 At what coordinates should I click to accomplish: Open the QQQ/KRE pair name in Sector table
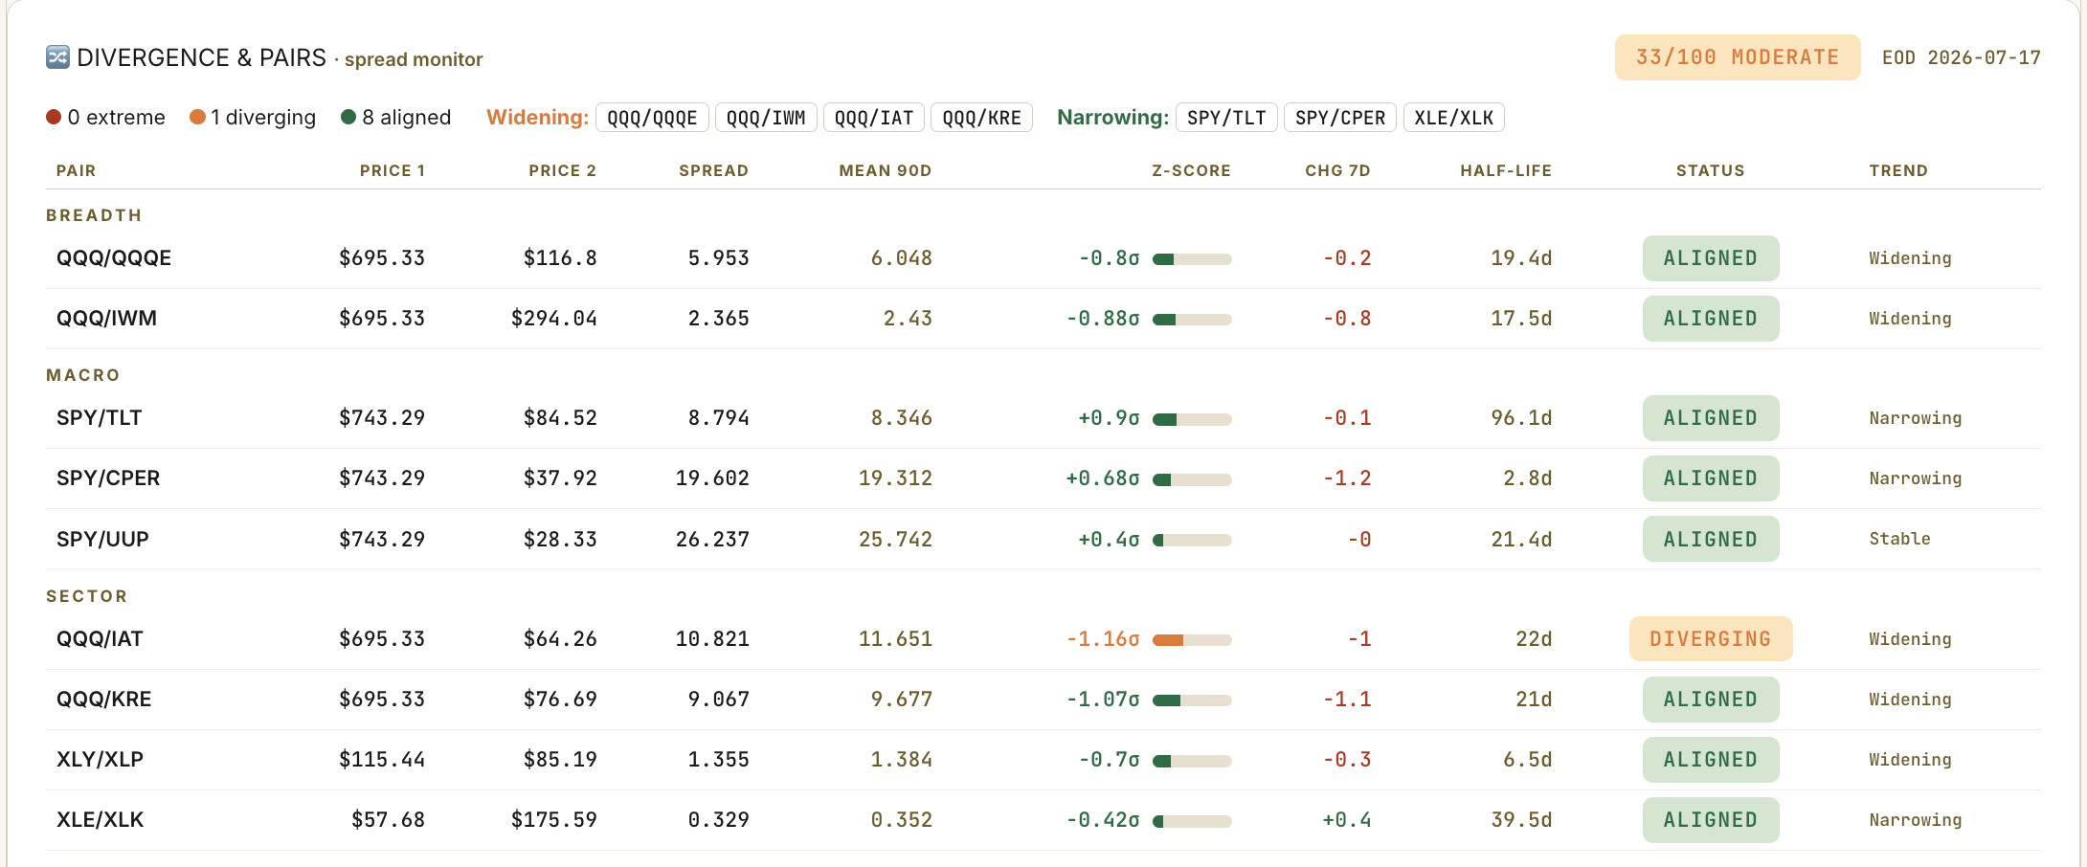click(103, 700)
